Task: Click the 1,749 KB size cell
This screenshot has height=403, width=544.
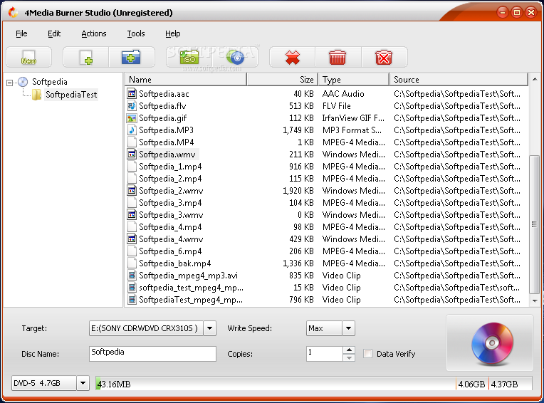Action: click(298, 130)
